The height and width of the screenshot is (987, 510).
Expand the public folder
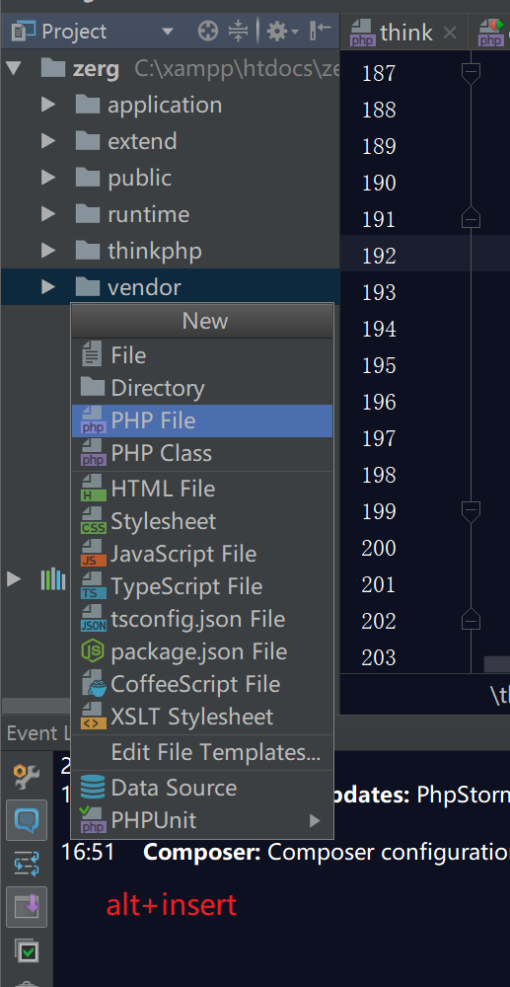click(x=47, y=178)
